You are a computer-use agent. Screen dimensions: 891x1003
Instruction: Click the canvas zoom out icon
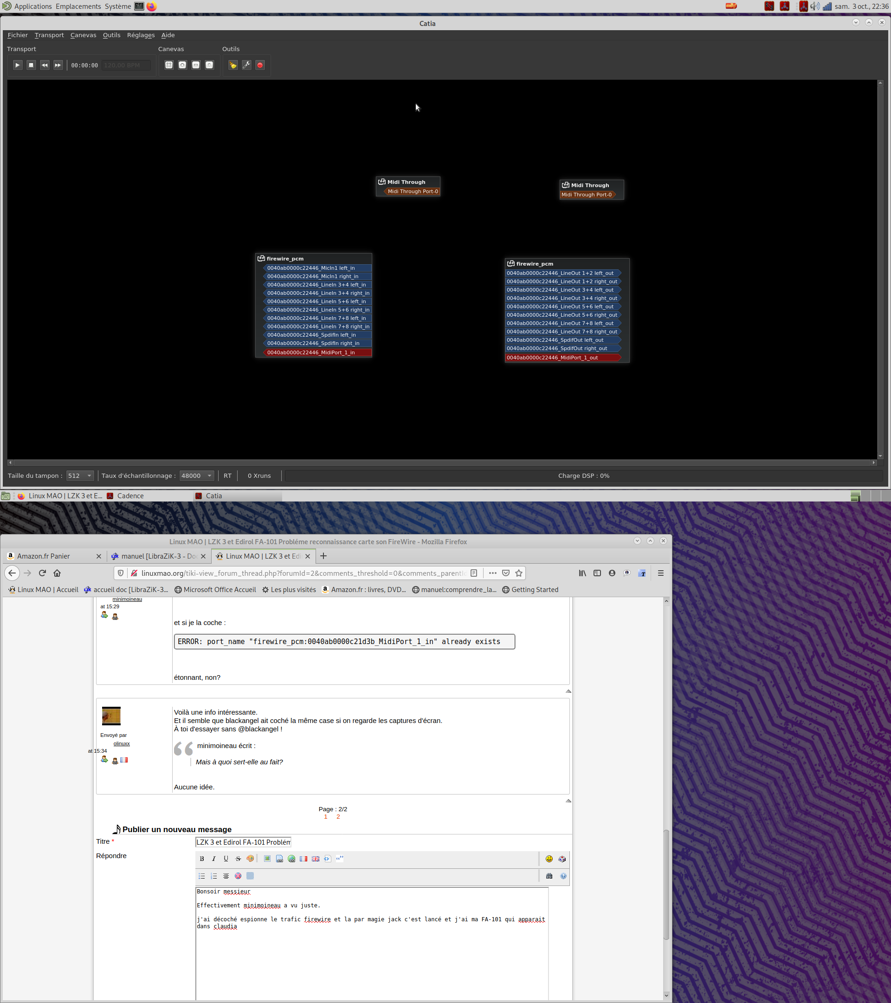click(196, 65)
